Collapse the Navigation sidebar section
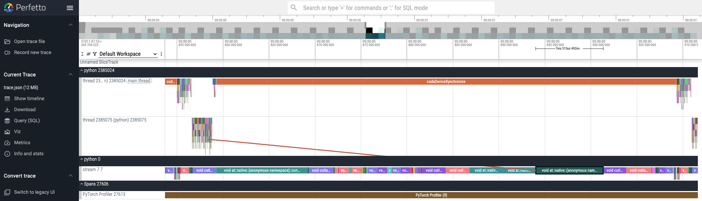 (x=71, y=25)
